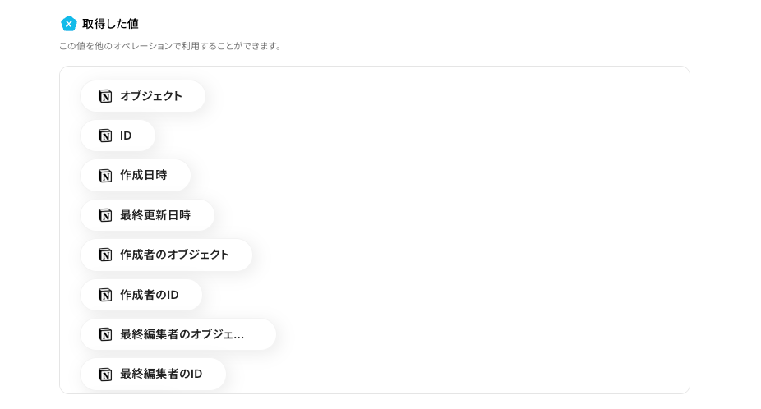Choose the 作成者のID label text
Screen dimensions: 761x409
coord(149,295)
